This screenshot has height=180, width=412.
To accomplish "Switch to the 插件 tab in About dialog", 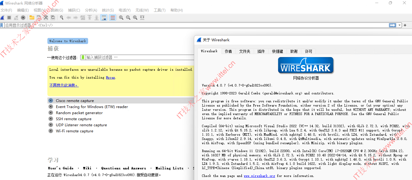I will [x=261, y=51].
